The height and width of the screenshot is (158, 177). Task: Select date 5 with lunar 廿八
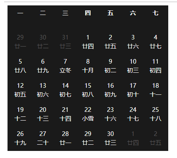pos(20,66)
